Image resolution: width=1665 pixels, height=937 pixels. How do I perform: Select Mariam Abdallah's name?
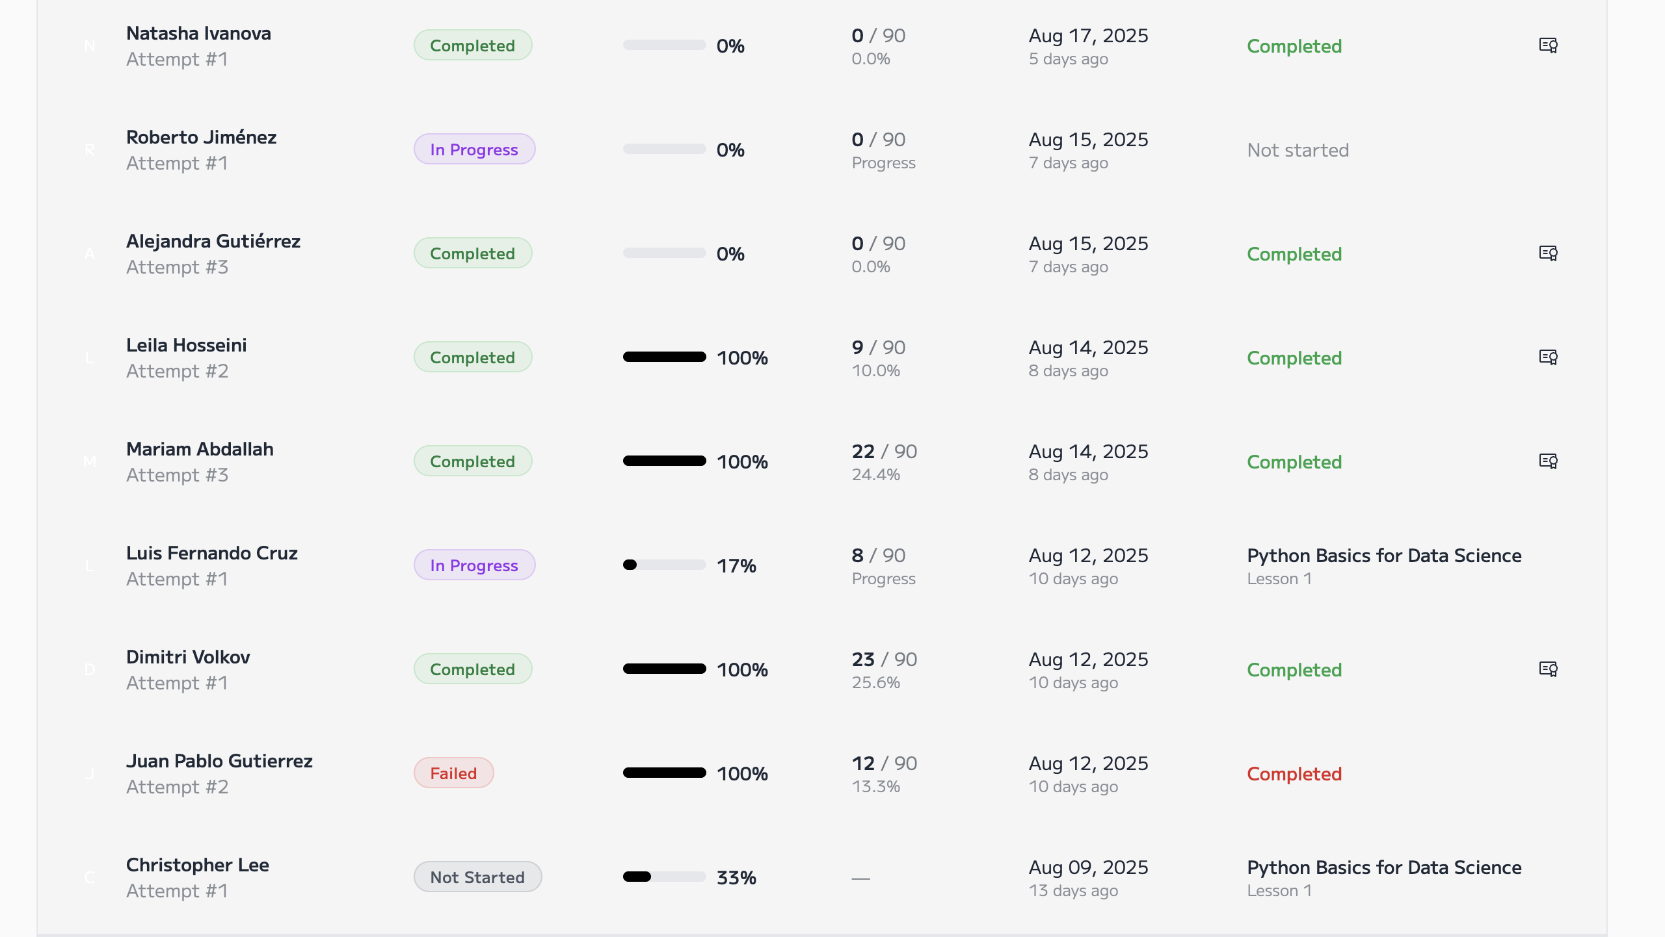(200, 449)
